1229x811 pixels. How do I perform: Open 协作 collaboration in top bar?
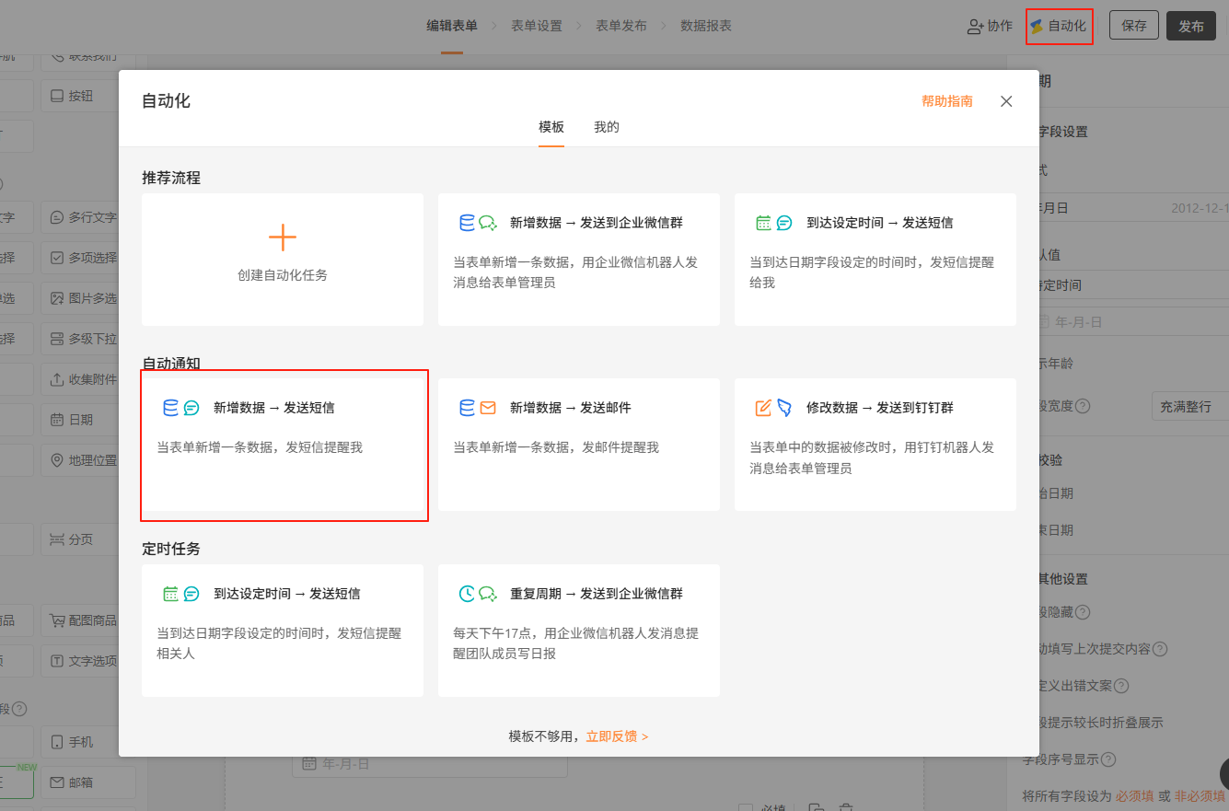(x=990, y=27)
